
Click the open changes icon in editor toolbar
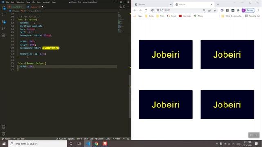(x=120, y=7)
